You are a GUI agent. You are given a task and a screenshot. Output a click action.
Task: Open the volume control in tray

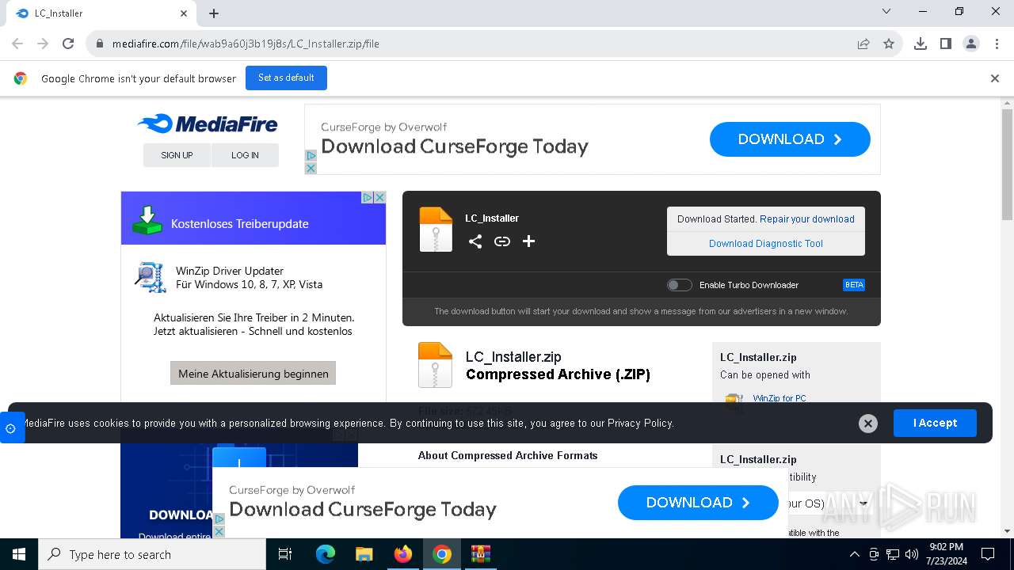(x=911, y=554)
